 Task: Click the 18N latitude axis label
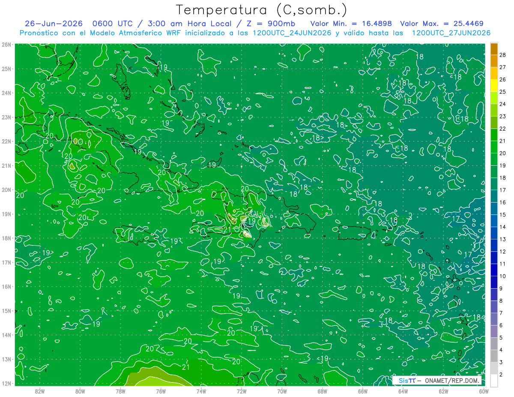tap(6, 238)
